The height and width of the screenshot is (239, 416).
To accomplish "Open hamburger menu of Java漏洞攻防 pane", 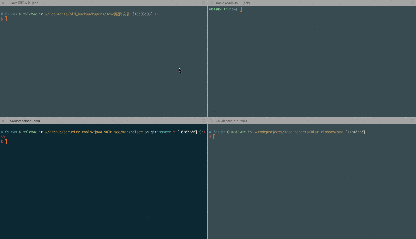I will click(x=204, y=3).
